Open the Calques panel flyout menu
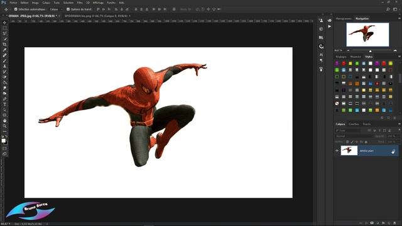The image size is (402, 226). (399, 124)
